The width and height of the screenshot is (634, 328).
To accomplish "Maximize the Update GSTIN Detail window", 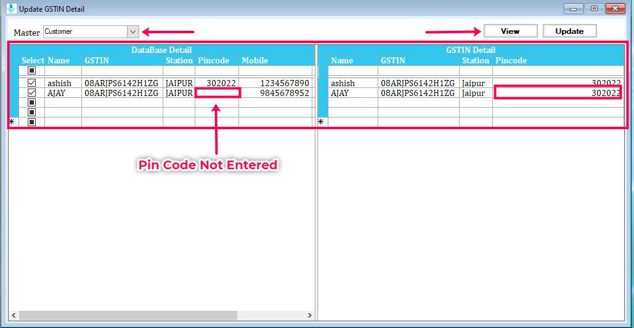I will coord(594,8).
